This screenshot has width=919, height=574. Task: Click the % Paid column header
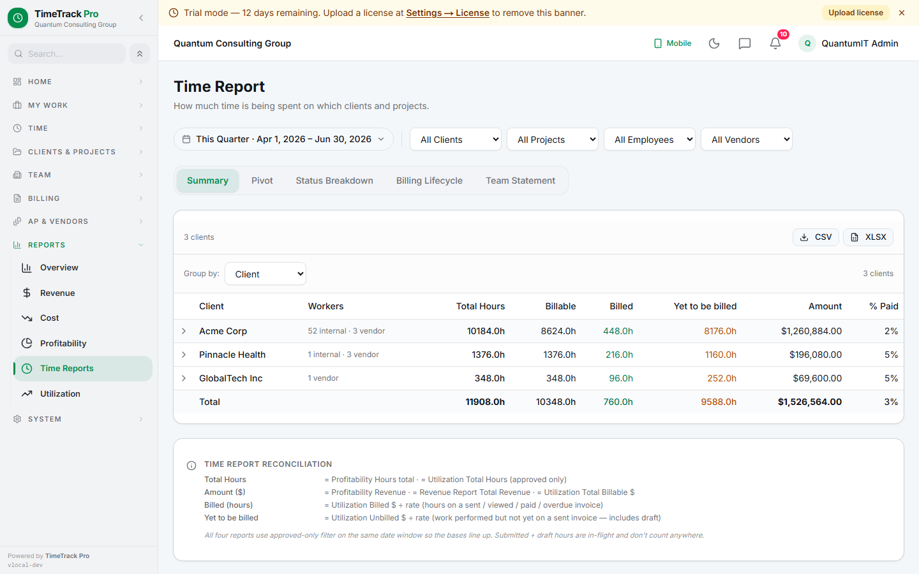point(884,306)
